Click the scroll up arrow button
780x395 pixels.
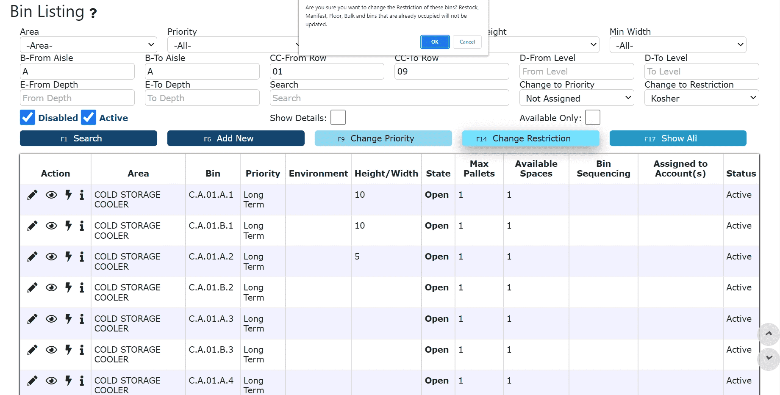coord(769,334)
